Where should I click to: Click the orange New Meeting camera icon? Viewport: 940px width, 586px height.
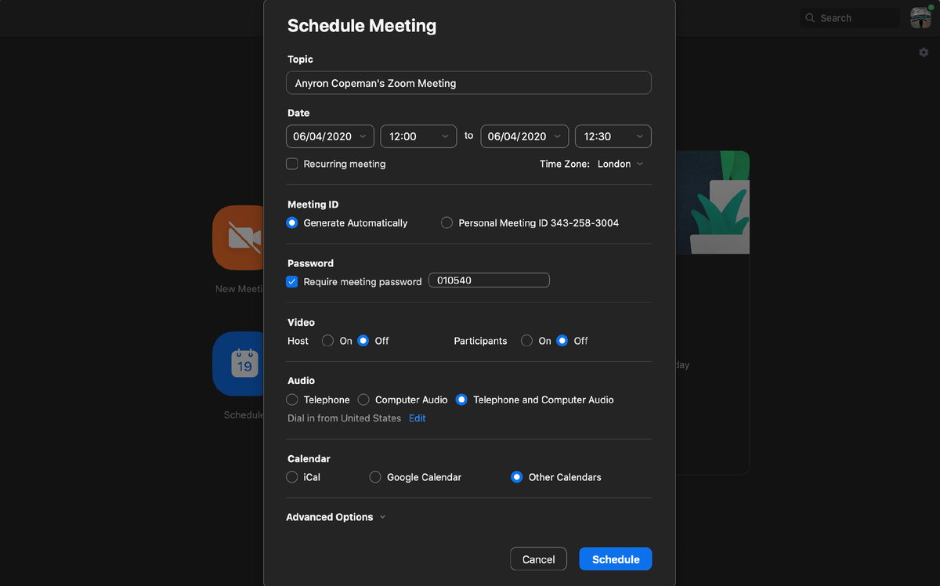tap(238, 237)
